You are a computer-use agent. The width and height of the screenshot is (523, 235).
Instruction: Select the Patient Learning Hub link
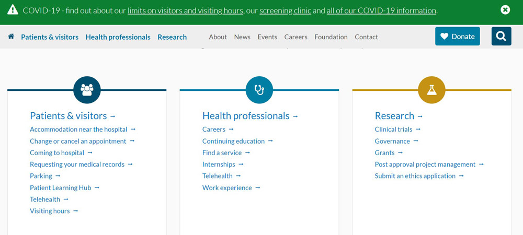pyautogui.click(x=60, y=187)
